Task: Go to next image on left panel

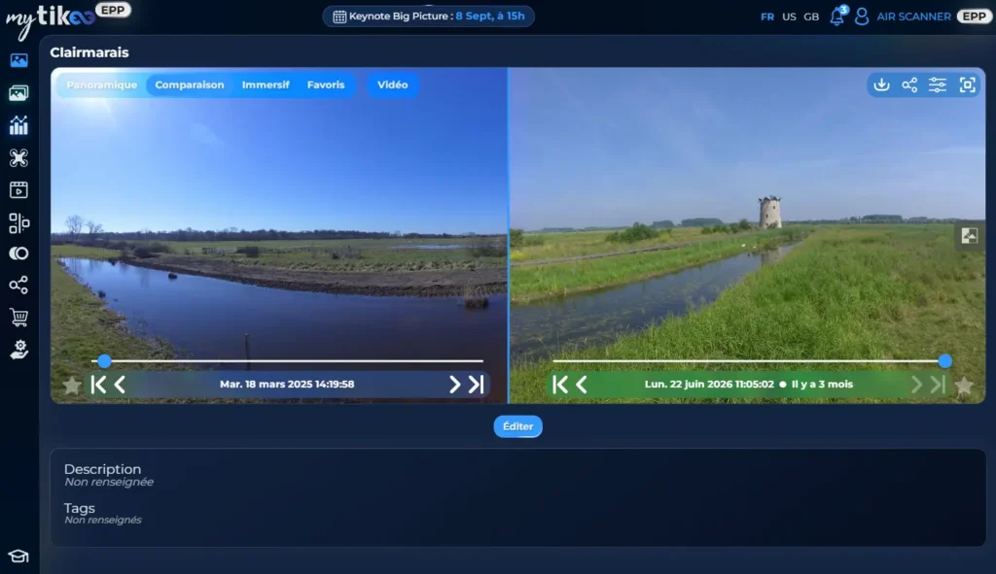Action: (454, 385)
